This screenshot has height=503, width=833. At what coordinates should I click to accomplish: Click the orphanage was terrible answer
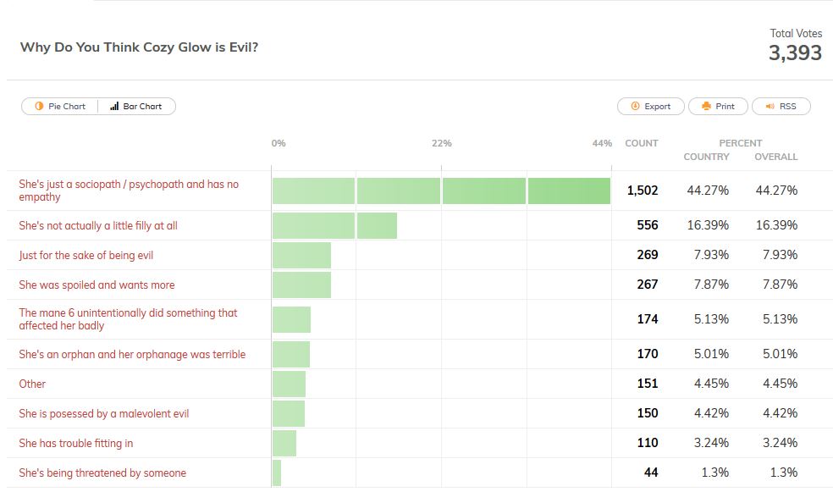(132, 354)
